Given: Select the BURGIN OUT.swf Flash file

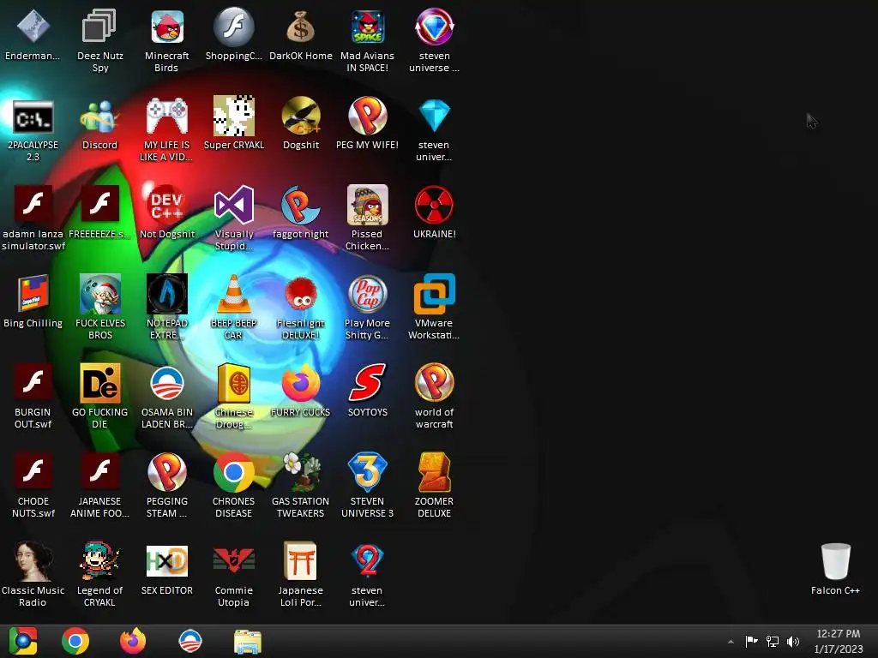Looking at the screenshot, I should click(x=33, y=382).
